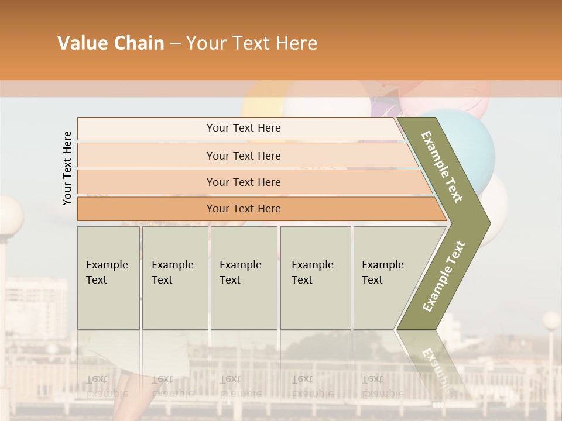562x421 pixels.
Task: Click the street lamp at right edge
Action: pyautogui.click(x=551, y=320)
